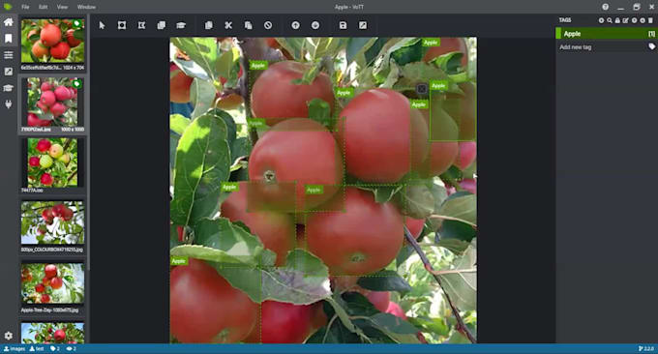Viewport: 658px width, 354px height.
Task: Copy selected regions toolbar icon
Action: point(209,25)
